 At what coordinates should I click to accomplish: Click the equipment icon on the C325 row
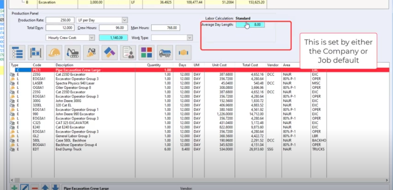(12, 123)
